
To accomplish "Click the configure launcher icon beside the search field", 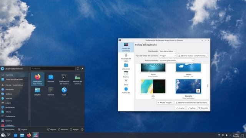I will 78,69.
